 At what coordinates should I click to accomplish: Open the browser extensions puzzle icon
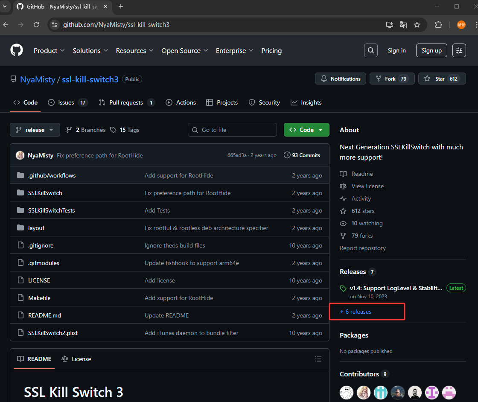(438, 25)
